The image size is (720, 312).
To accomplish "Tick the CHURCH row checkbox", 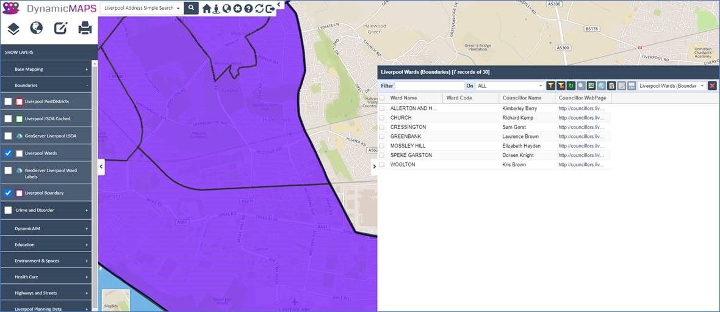I will [x=381, y=118].
